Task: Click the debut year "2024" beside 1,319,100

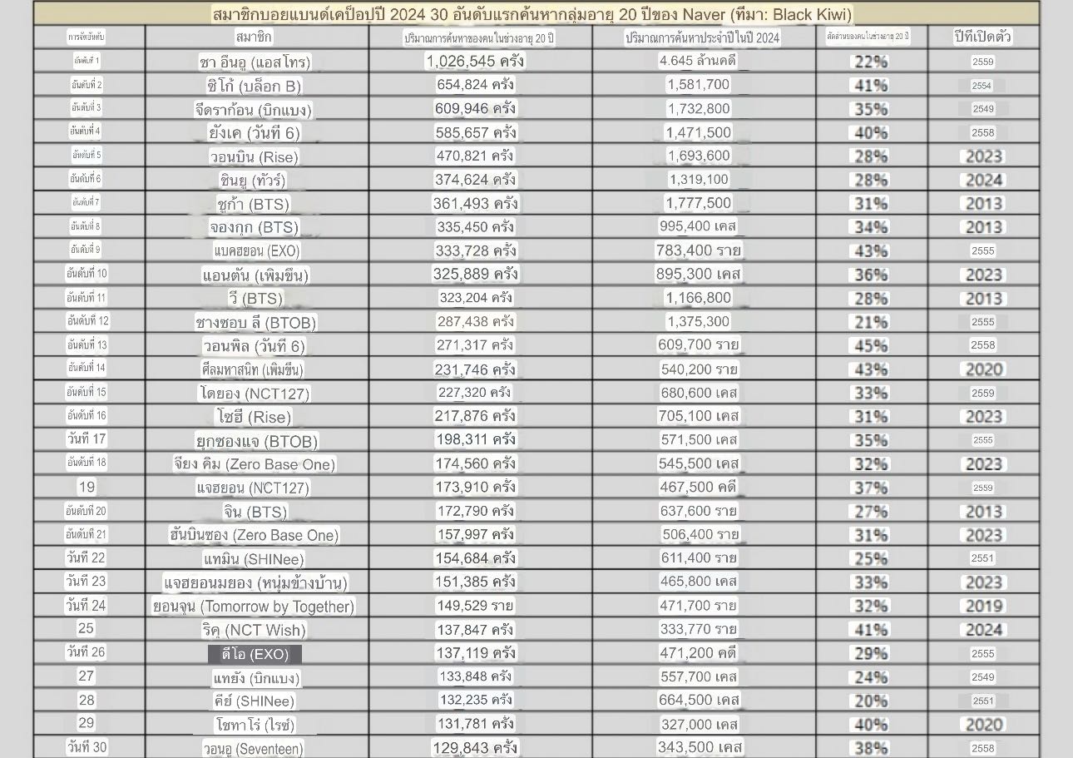Action: point(983,180)
